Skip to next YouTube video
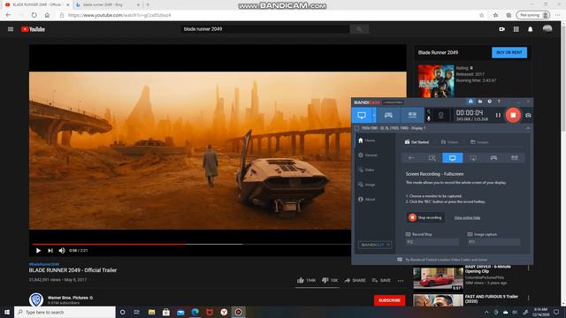The height and width of the screenshot is (318, 566). [50, 251]
